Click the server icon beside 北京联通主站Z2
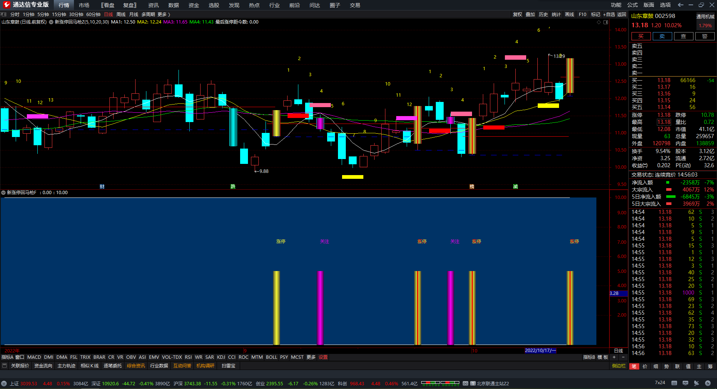 click(x=473, y=383)
